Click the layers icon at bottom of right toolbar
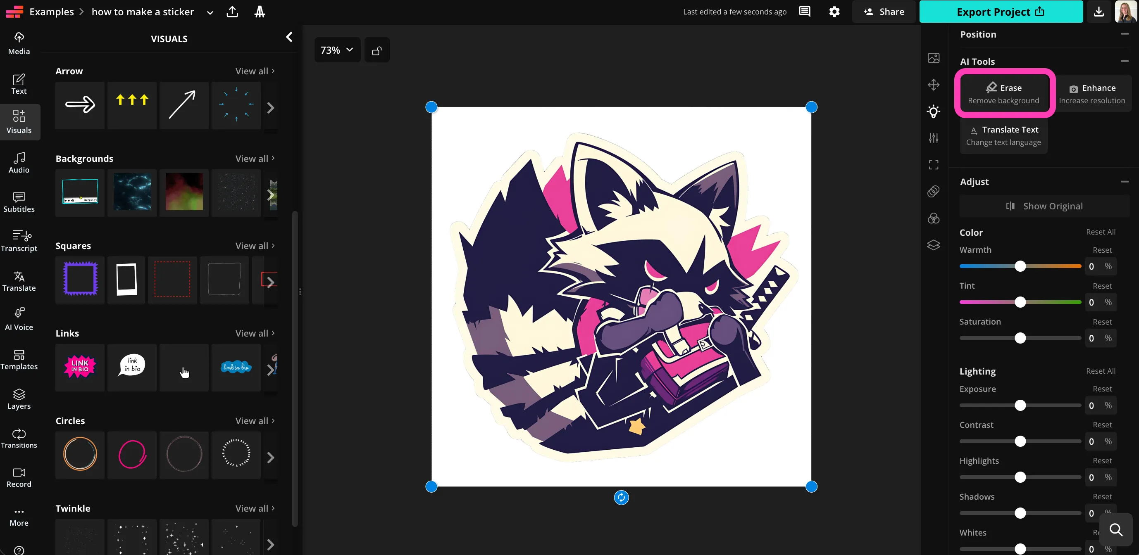Image resolution: width=1139 pixels, height=555 pixels. tap(934, 245)
